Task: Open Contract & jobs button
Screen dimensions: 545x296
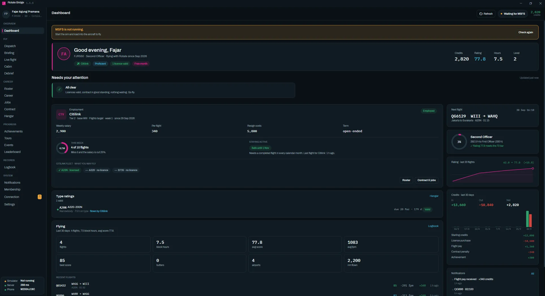Action: 426,180
